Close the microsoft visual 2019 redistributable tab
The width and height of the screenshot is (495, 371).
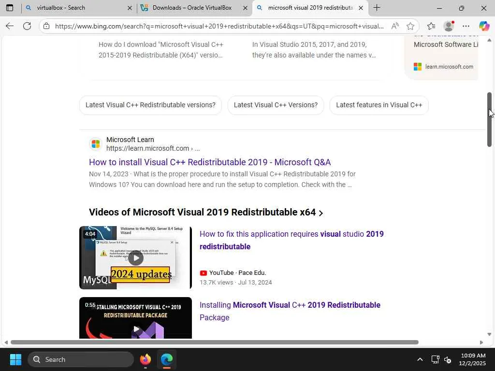(x=361, y=8)
